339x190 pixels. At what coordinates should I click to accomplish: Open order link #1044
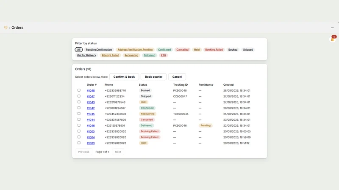(x=91, y=119)
